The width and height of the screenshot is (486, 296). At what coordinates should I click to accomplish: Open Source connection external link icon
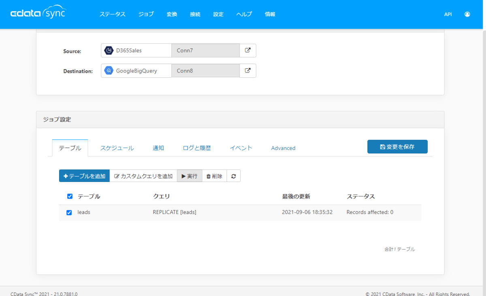[x=248, y=51]
